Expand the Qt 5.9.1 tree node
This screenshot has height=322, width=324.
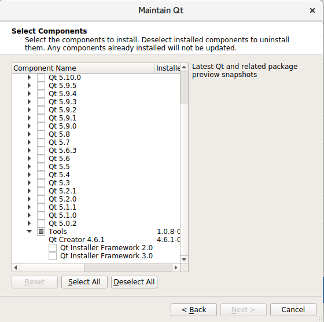[29, 118]
